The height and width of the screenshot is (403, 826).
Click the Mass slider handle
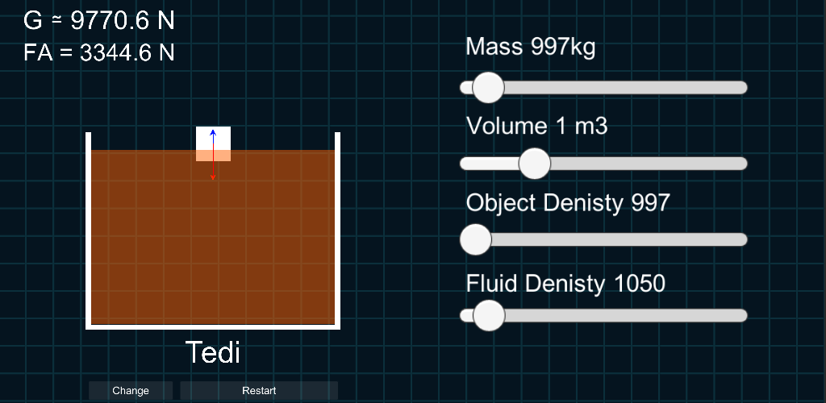[488, 88]
